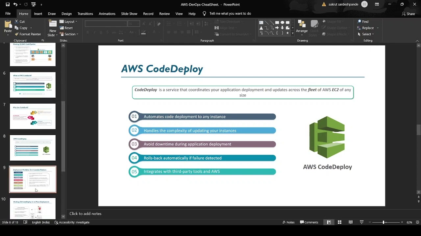421x236 pixels.
Task: Click the zoom slider handle
Action: pyautogui.click(x=384, y=222)
